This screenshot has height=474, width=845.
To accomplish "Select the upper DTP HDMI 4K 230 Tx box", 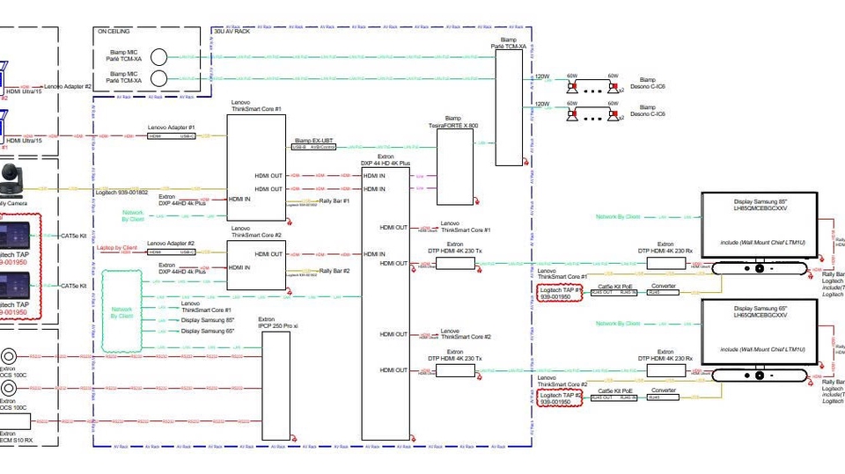I will pos(455,264).
